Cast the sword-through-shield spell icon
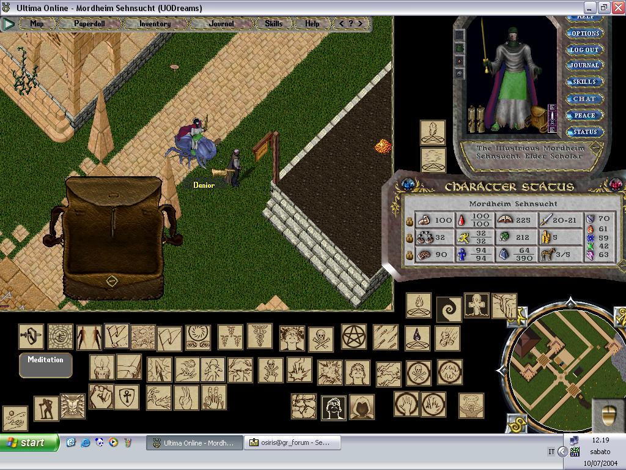626x470 pixels. click(x=31, y=337)
